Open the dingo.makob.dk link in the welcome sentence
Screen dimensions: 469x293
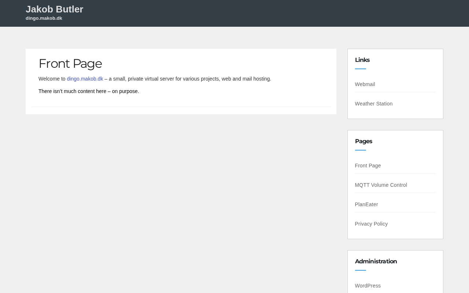(85, 79)
